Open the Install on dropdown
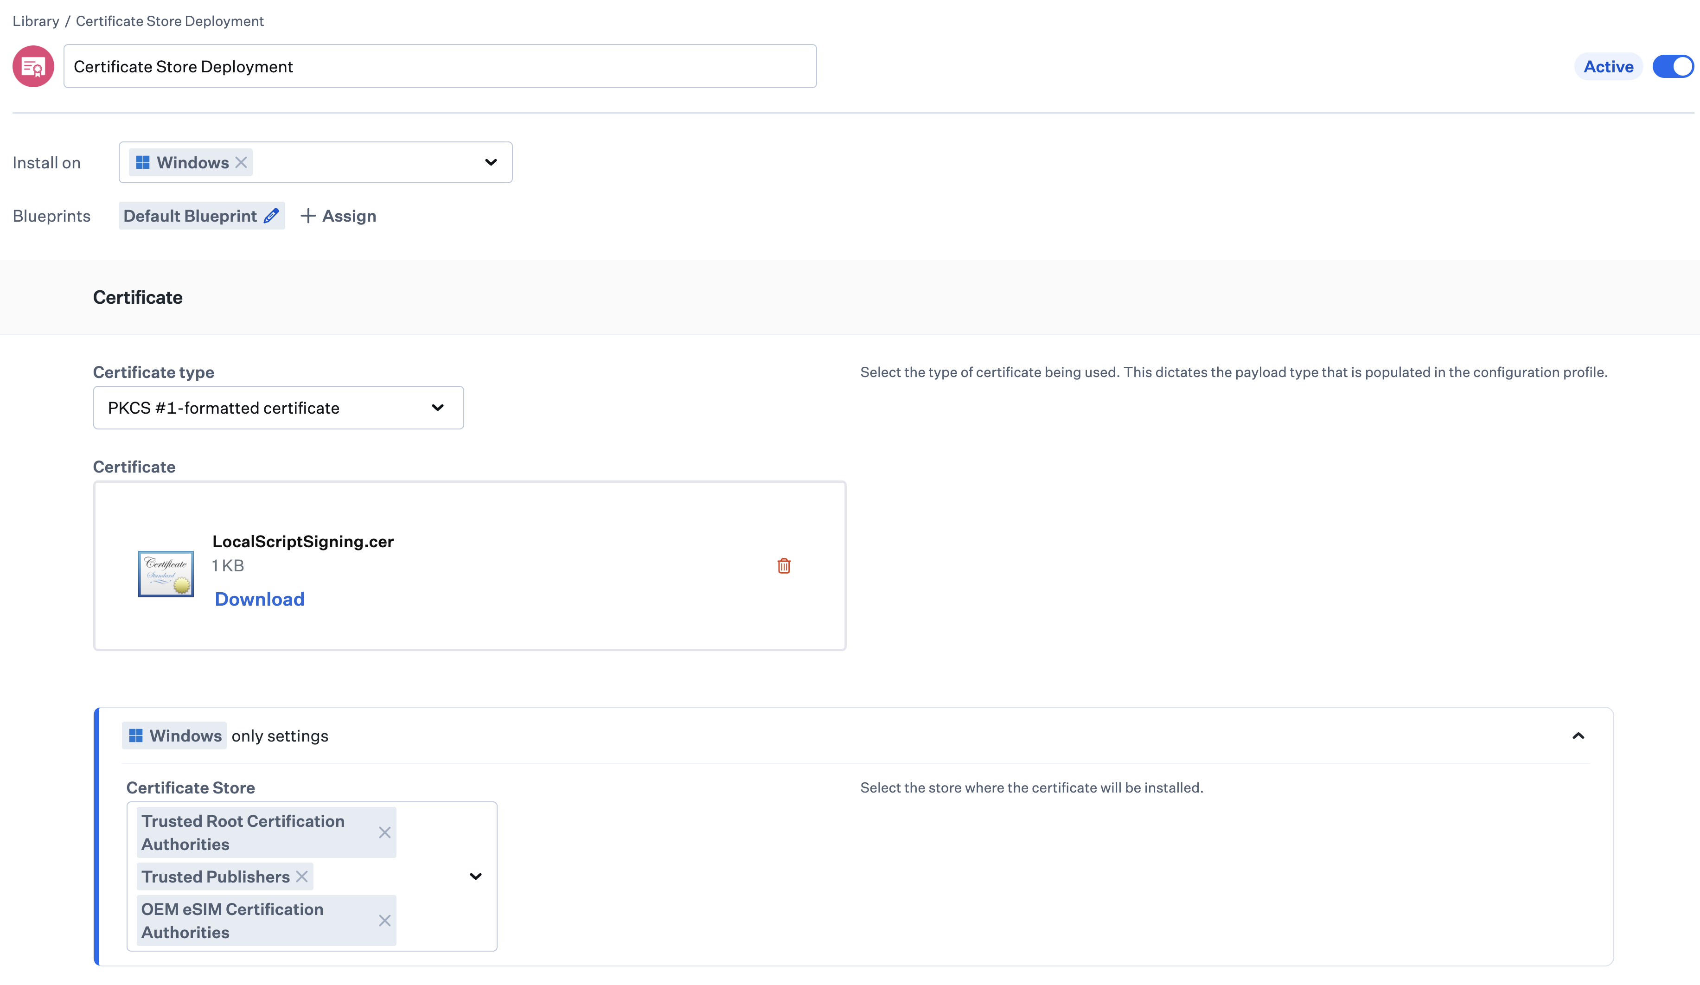 (491, 163)
